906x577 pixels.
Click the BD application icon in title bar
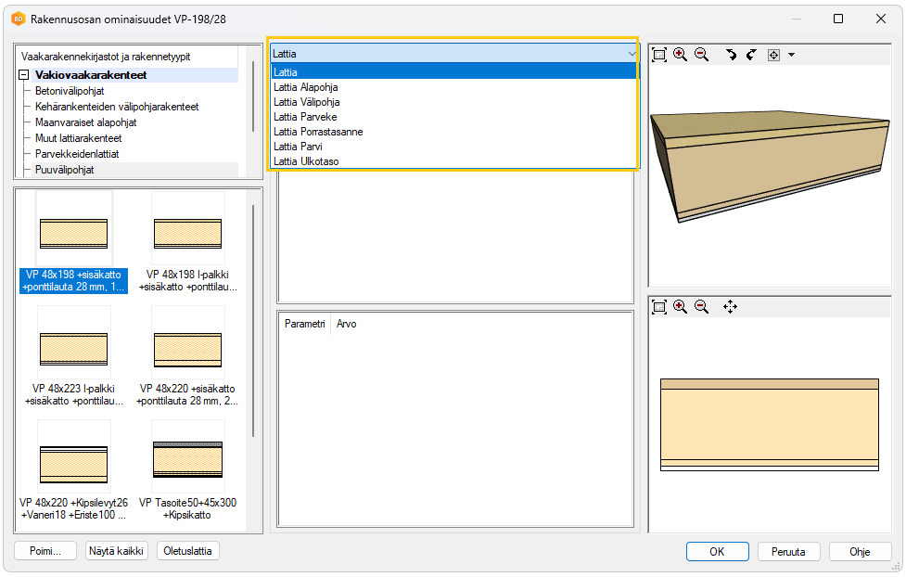coord(19,19)
